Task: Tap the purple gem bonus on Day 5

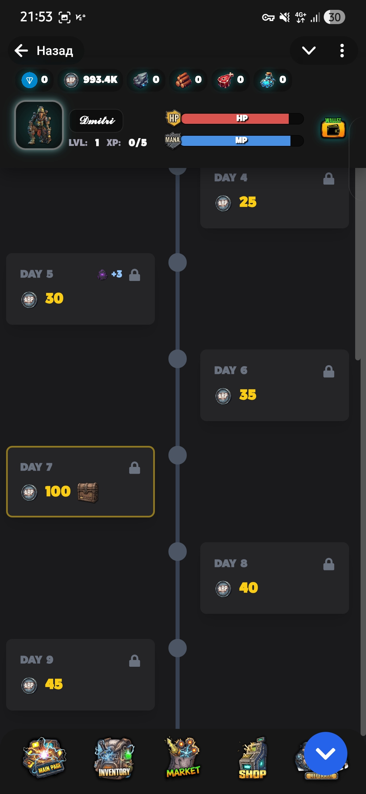Action: point(103,274)
